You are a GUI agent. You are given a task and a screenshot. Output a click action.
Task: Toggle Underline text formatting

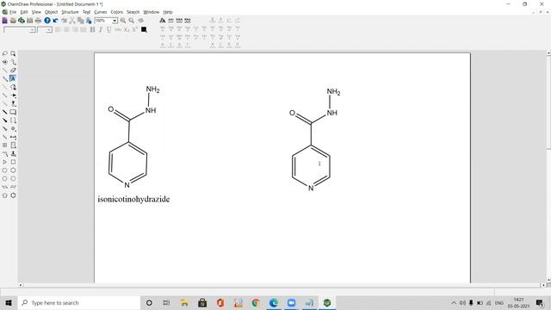[109, 30]
